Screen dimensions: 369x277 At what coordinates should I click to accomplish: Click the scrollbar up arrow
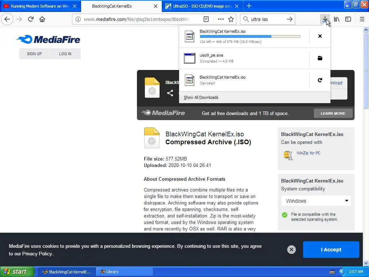pos(366,30)
